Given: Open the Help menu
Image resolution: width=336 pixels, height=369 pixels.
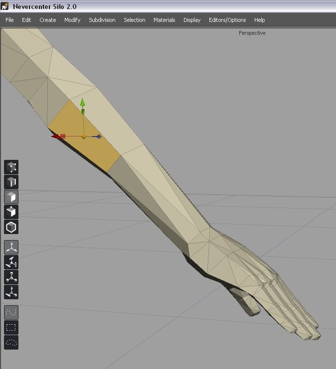Looking at the screenshot, I should [x=259, y=20].
